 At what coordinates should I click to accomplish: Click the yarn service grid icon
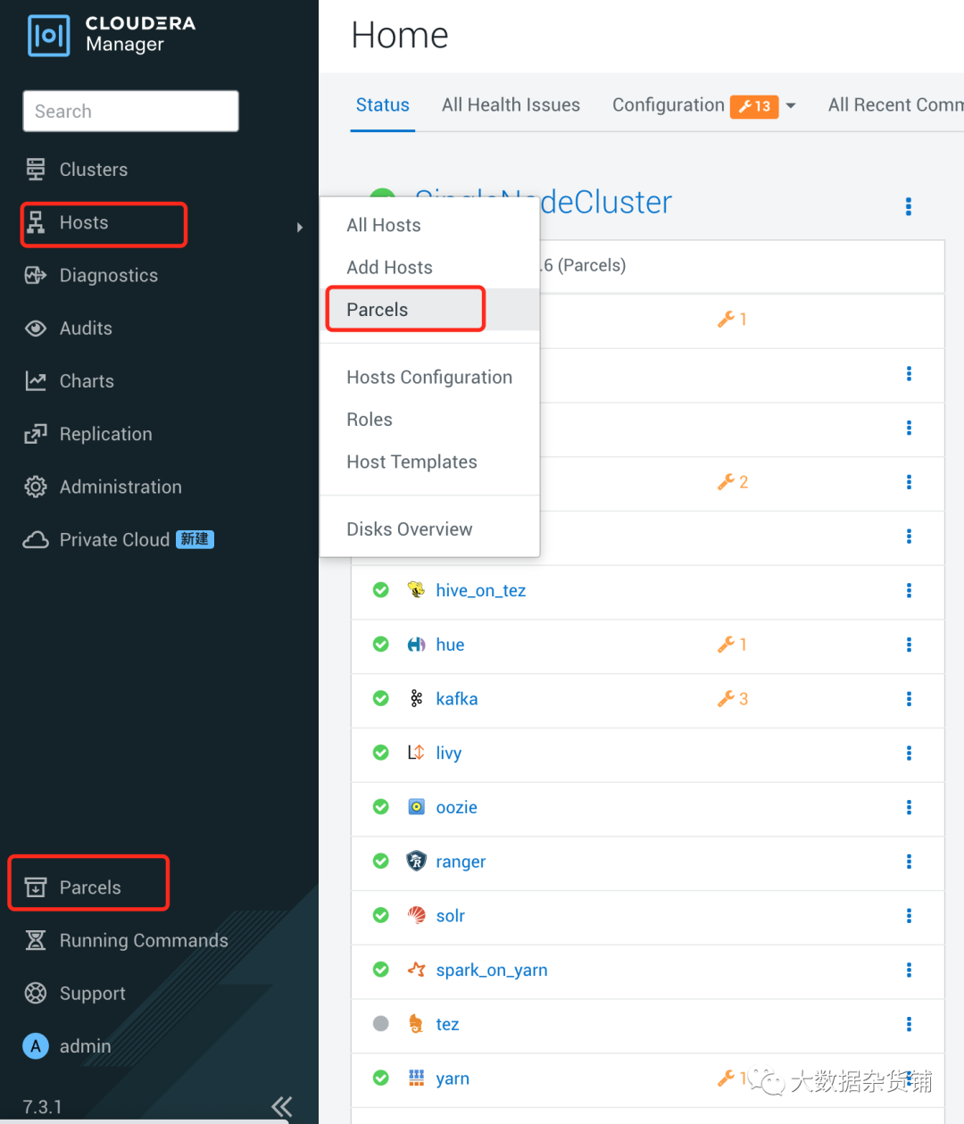416,1078
